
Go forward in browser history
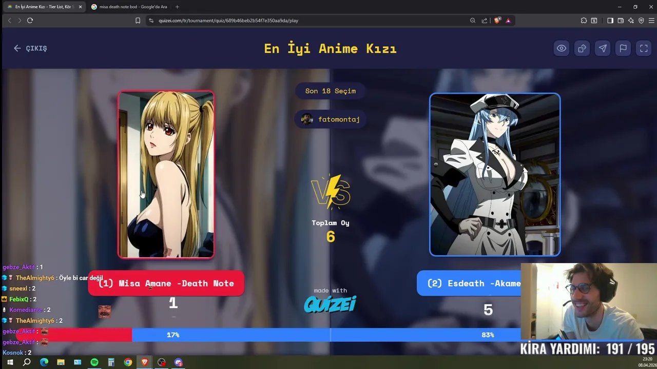click(x=20, y=20)
